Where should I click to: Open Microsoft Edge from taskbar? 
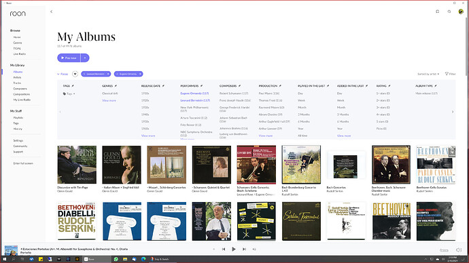point(143,259)
